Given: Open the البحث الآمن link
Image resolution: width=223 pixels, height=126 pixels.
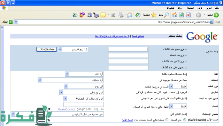Looking at the screenshot, I should 127,120.
